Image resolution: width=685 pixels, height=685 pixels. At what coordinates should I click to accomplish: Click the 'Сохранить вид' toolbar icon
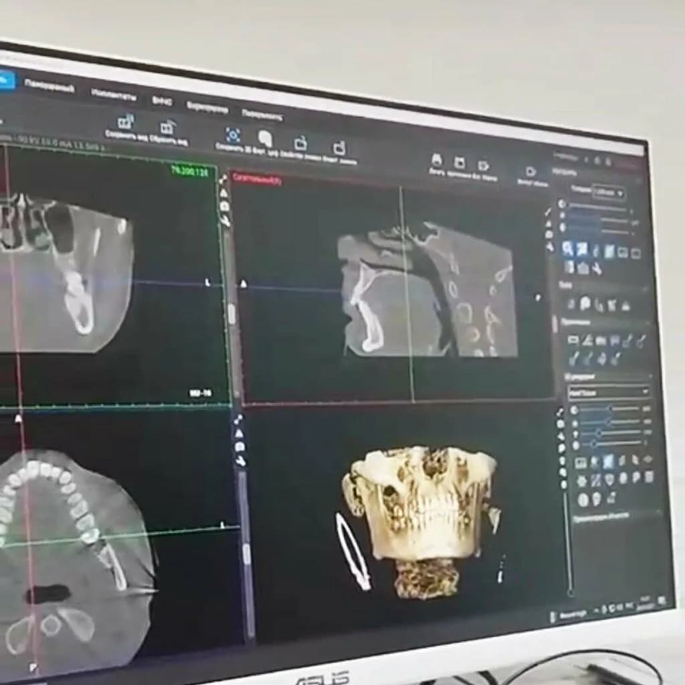point(125,122)
